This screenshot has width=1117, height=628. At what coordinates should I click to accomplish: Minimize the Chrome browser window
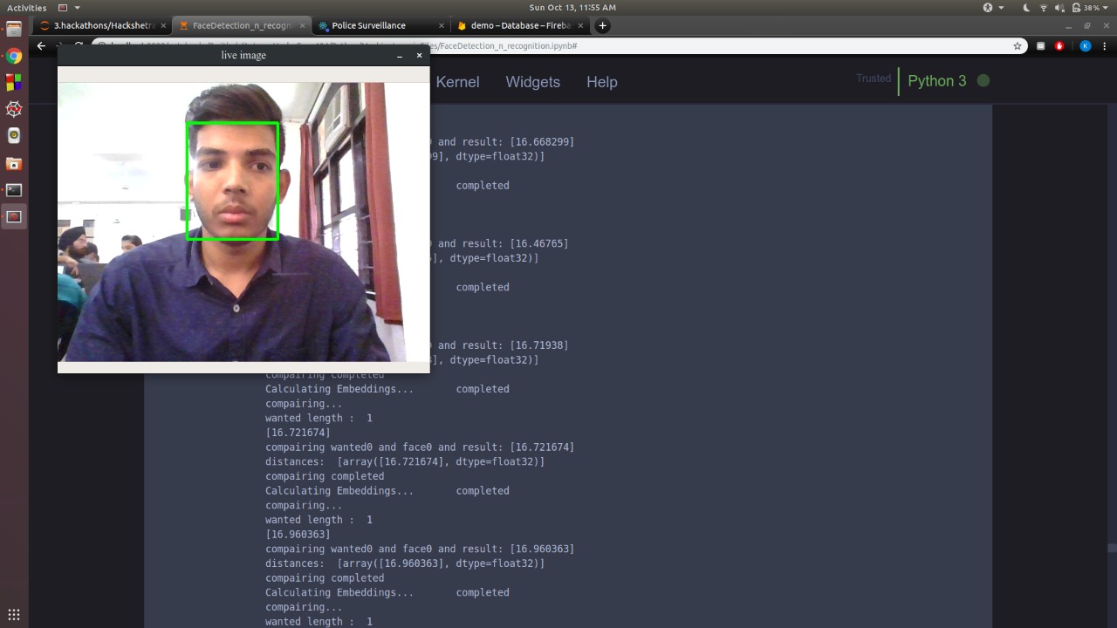click(1069, 26)
